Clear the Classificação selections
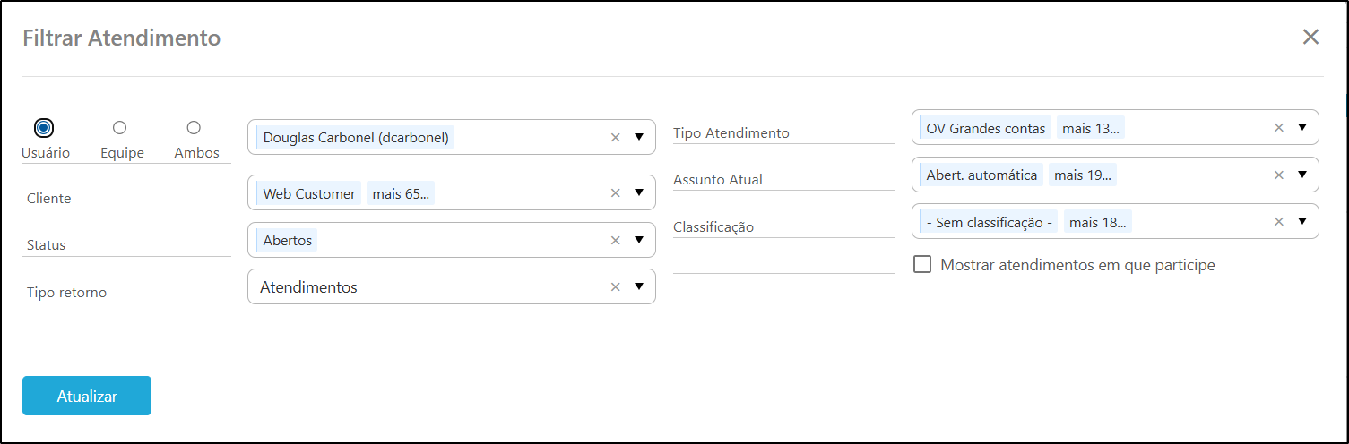Screen dimensions: 1349x444 click(x=1279, y=222)
